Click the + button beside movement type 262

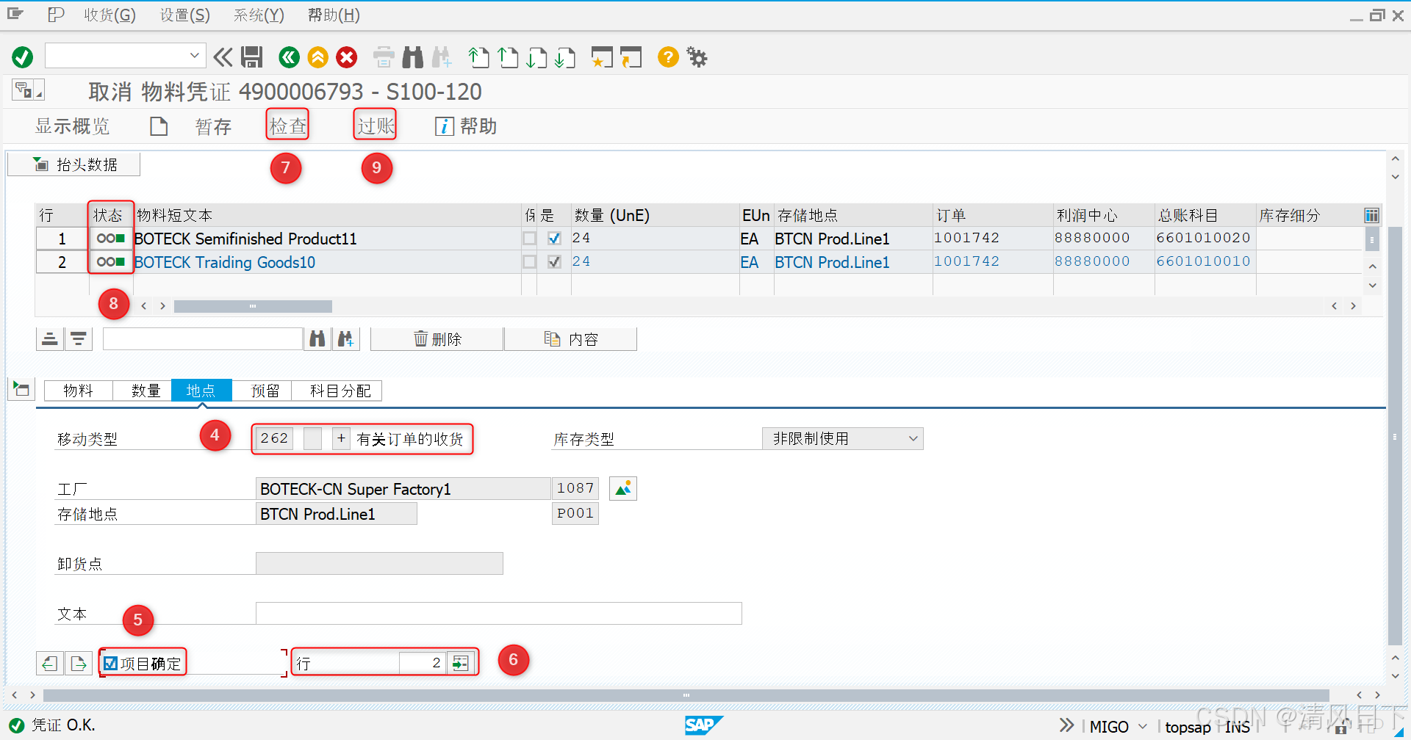341,438
